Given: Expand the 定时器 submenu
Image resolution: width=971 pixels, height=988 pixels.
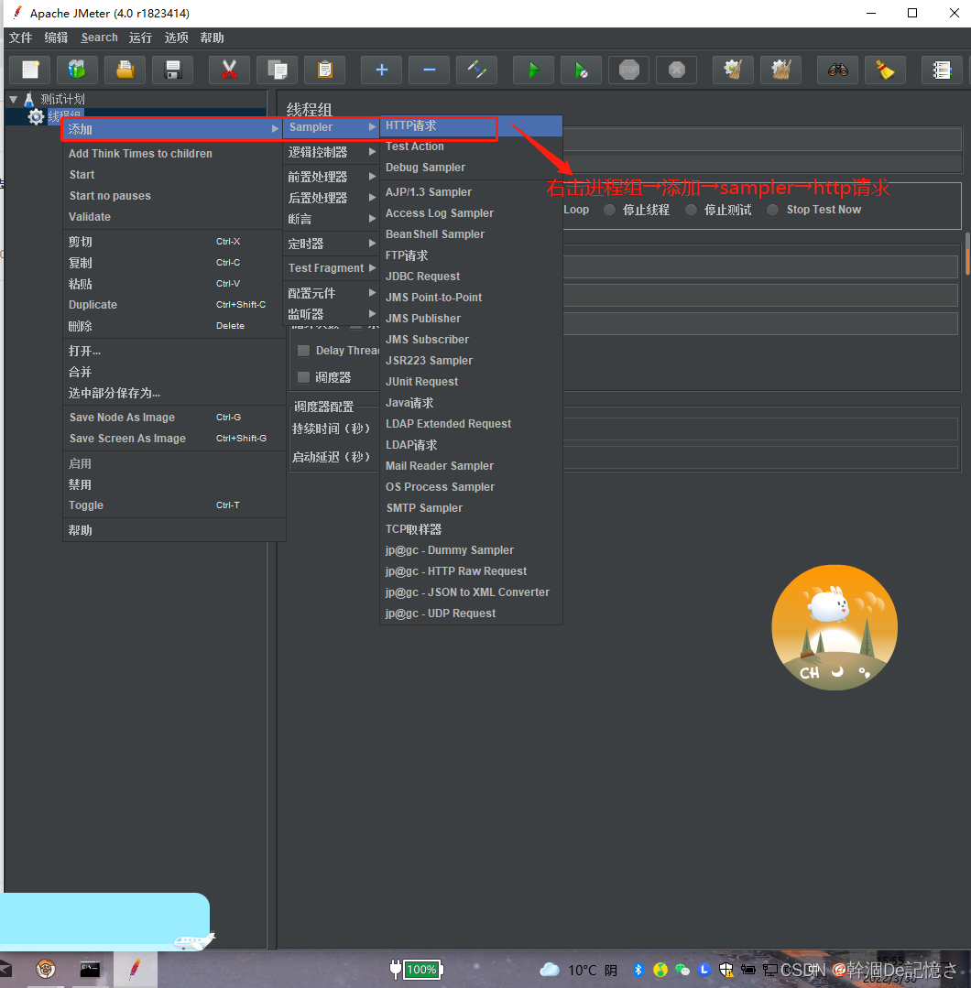Looking at the screenshot, I should tap(332, 244).
